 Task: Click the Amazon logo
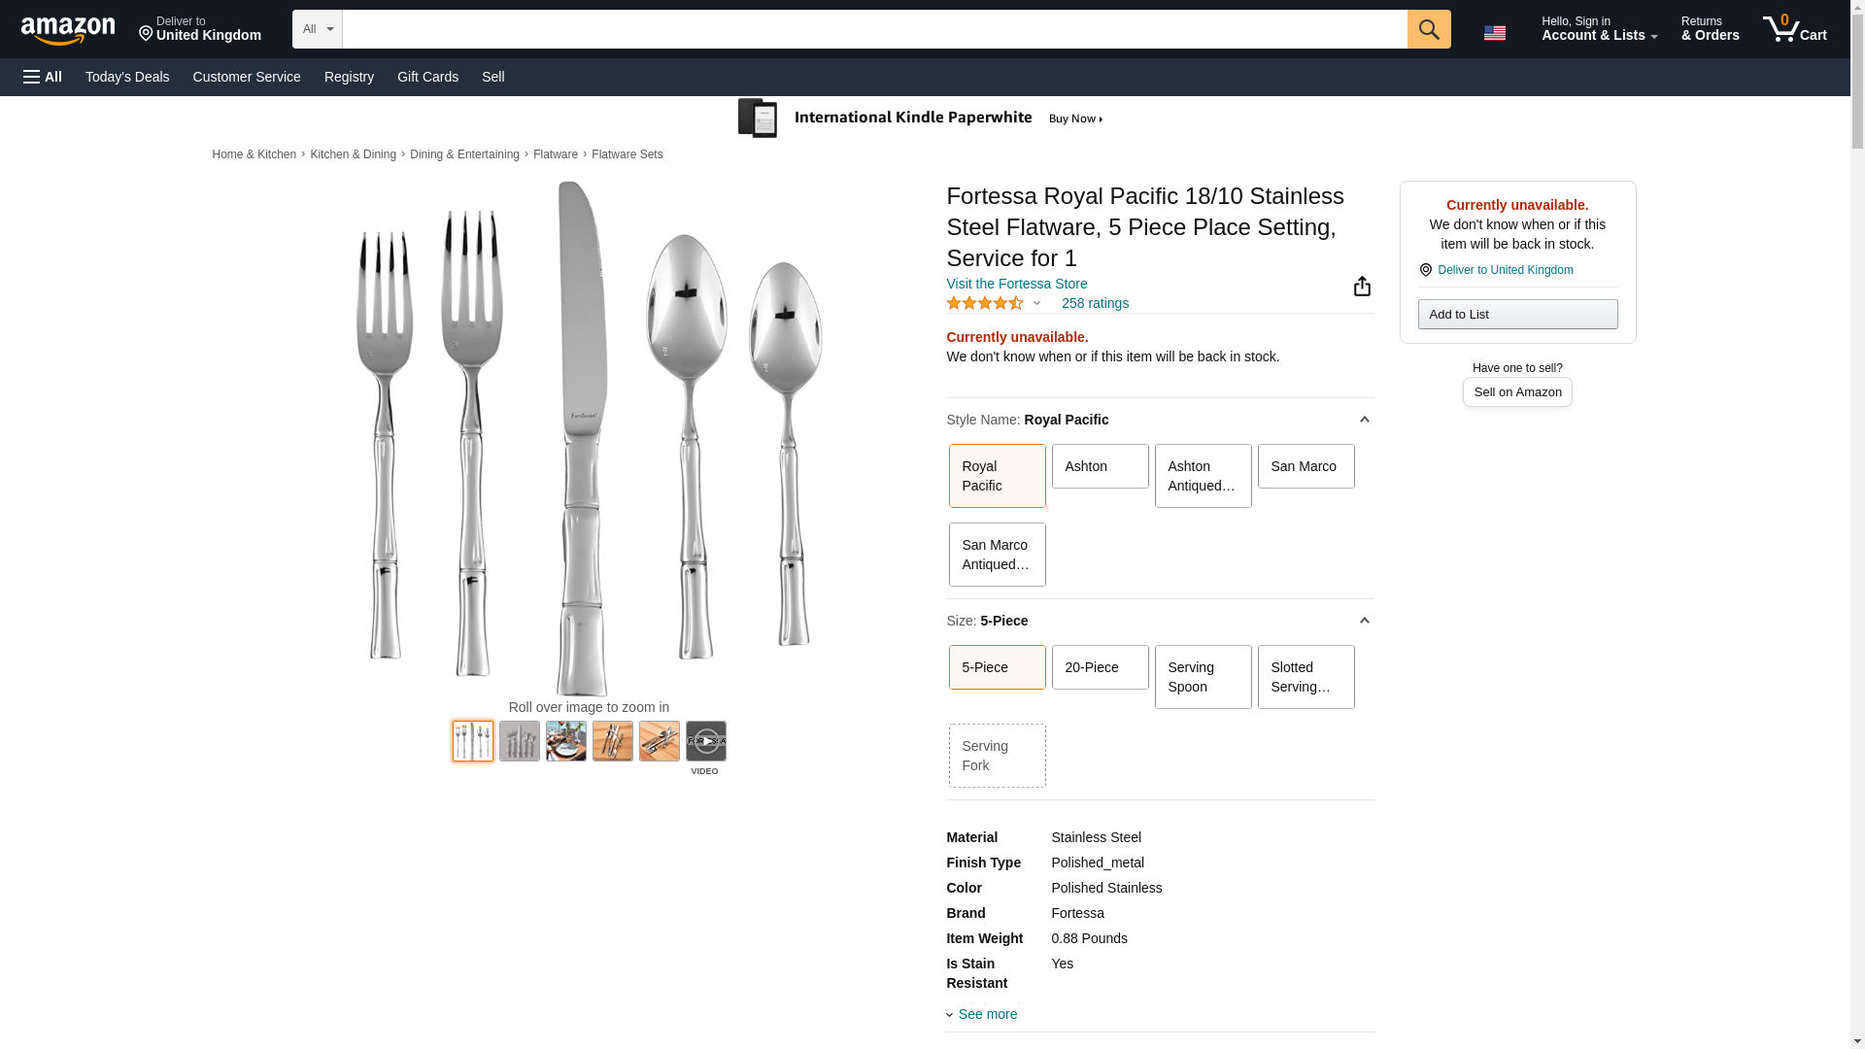click(x=68, y=31)
